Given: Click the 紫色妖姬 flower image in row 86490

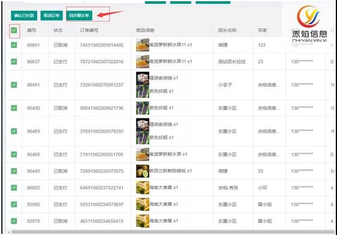Looking at the screenshot, I should click(x=143, y=108).
